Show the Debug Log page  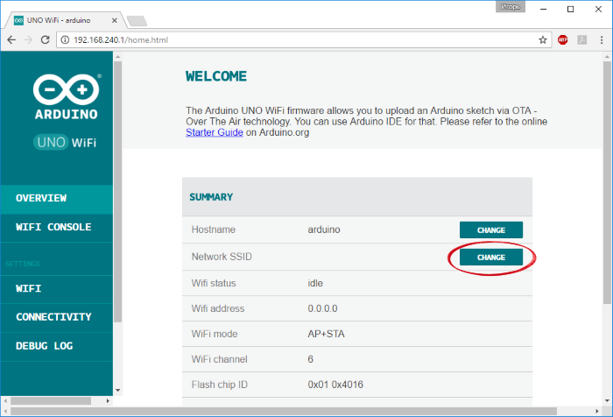coord(44,346)
